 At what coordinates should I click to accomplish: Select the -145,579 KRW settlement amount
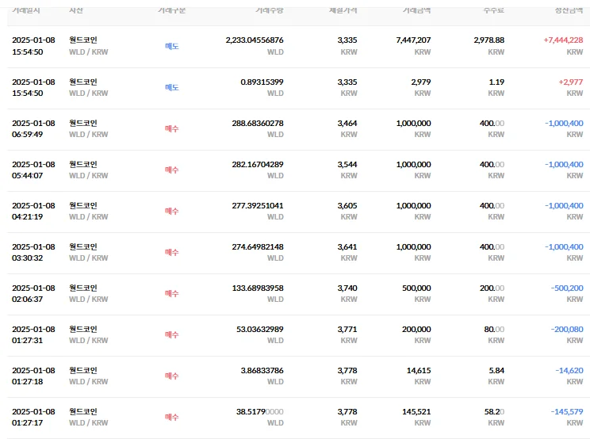tap(564, 411)
